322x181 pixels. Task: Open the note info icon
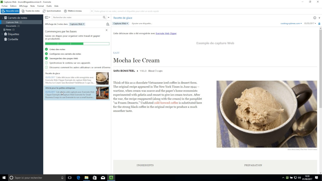coord(315,18)
